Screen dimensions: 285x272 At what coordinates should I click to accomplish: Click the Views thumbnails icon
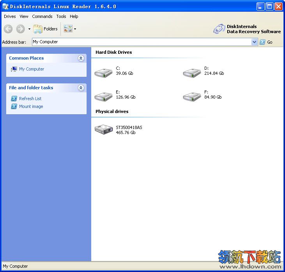coord(68,29)
